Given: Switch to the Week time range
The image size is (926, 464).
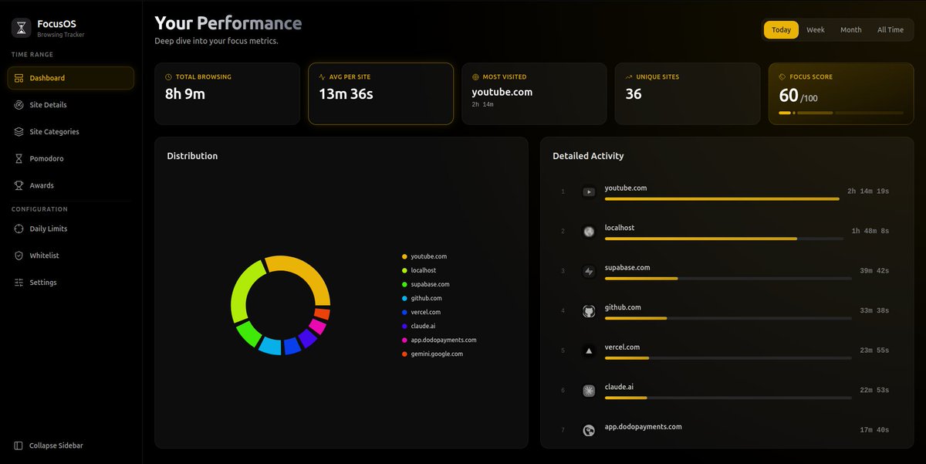Looking at the screenshot, I should coord(816,30).
